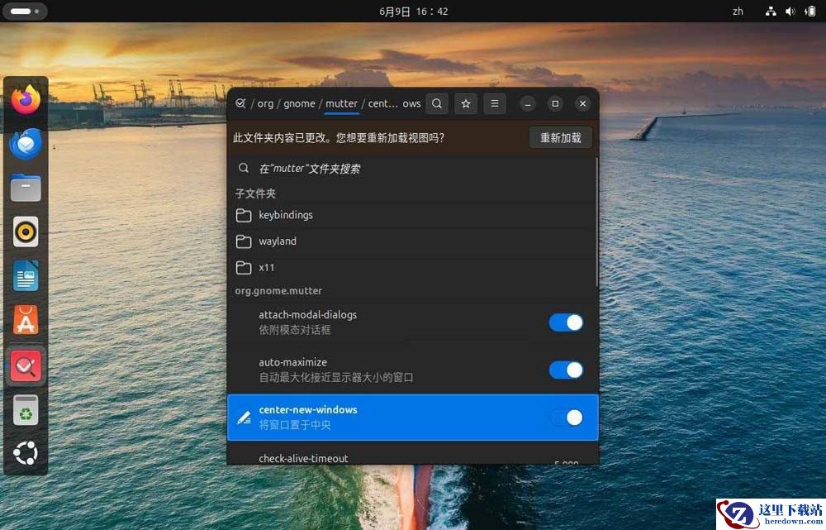Click the 重新加载 reload button
Screen dimensions: 826x530
point(561,137)
